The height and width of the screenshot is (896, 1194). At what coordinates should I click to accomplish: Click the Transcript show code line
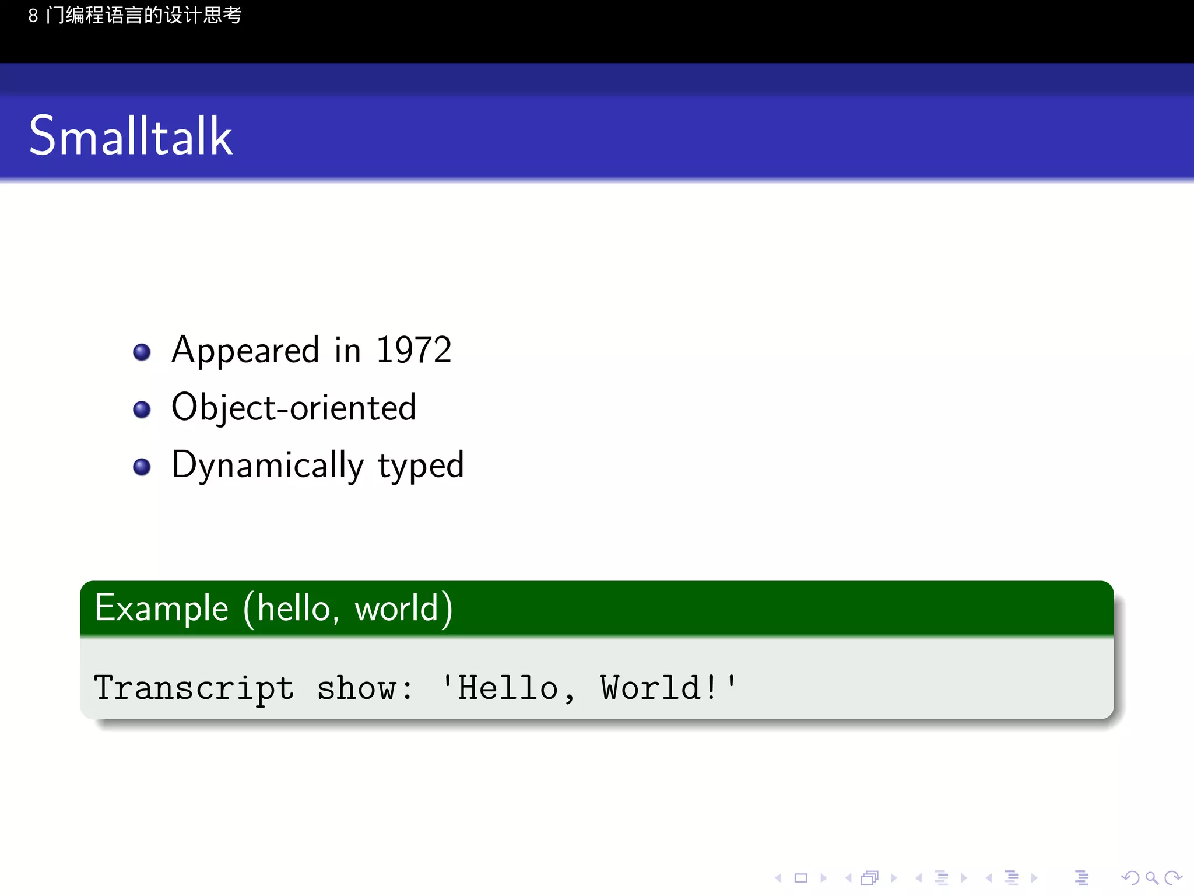416,688
